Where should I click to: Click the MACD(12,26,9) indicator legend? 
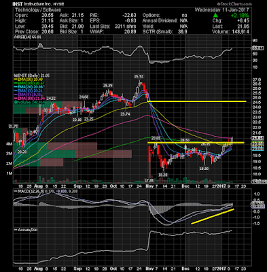pos(46,192)
